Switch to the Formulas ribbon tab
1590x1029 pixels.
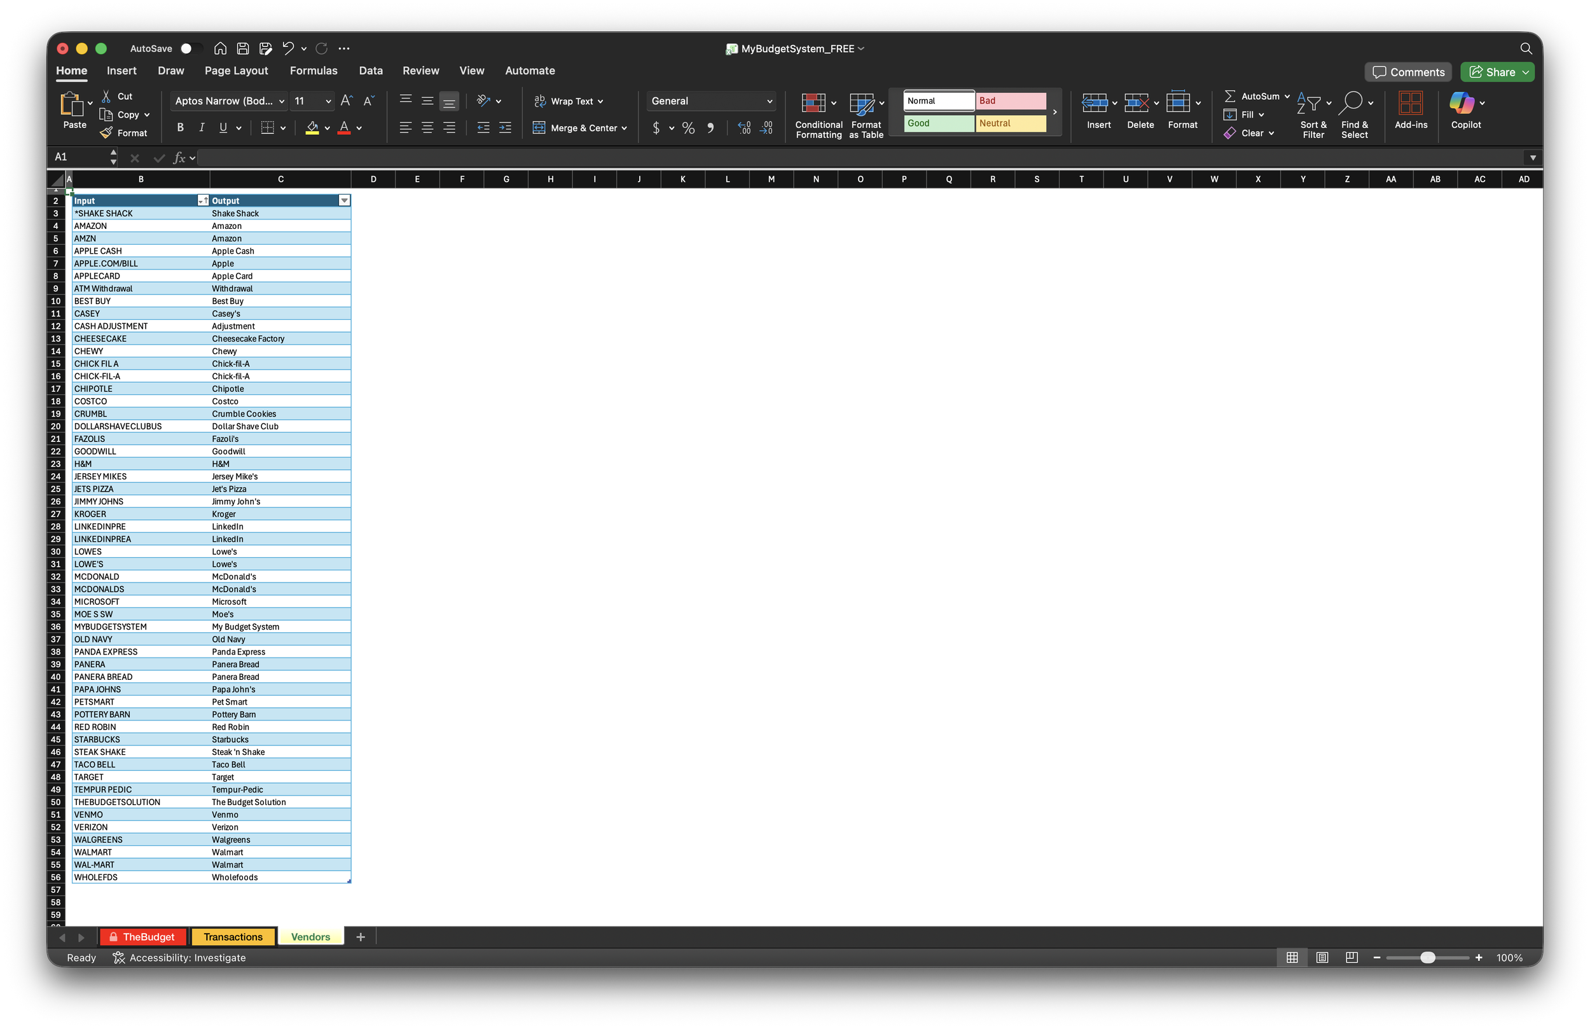(314, 70)
